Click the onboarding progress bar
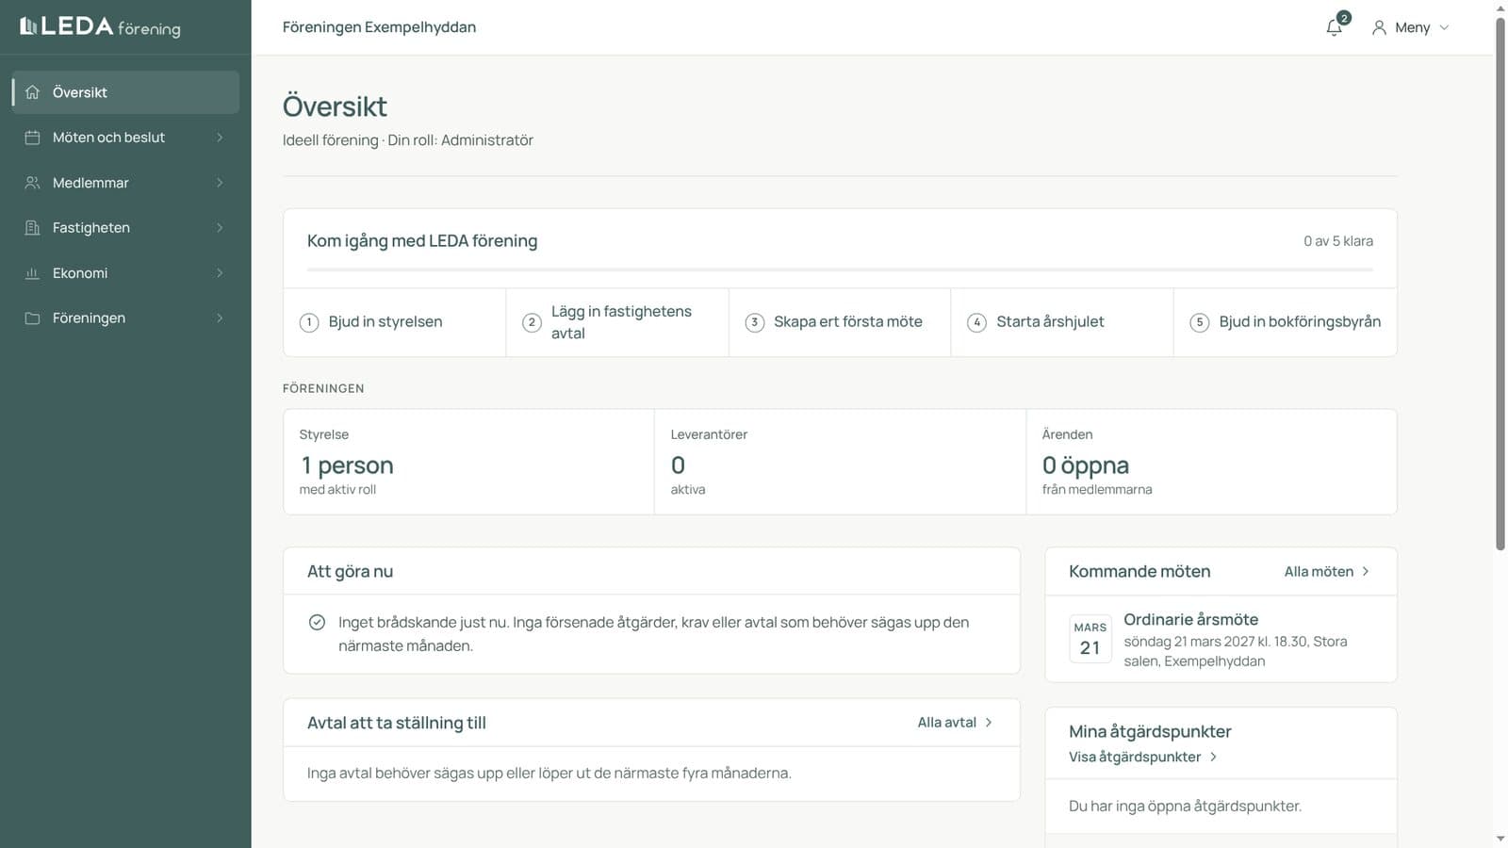 [x=840, y=270]
